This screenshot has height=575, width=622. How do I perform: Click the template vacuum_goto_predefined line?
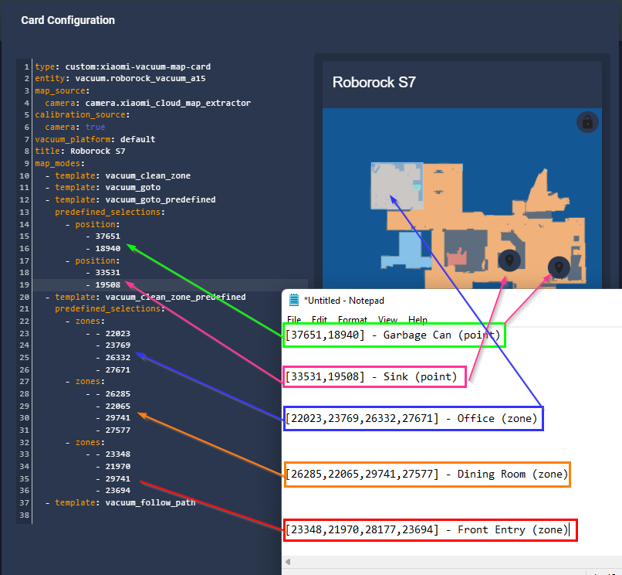pyautogui.click(x=130, y=199)
